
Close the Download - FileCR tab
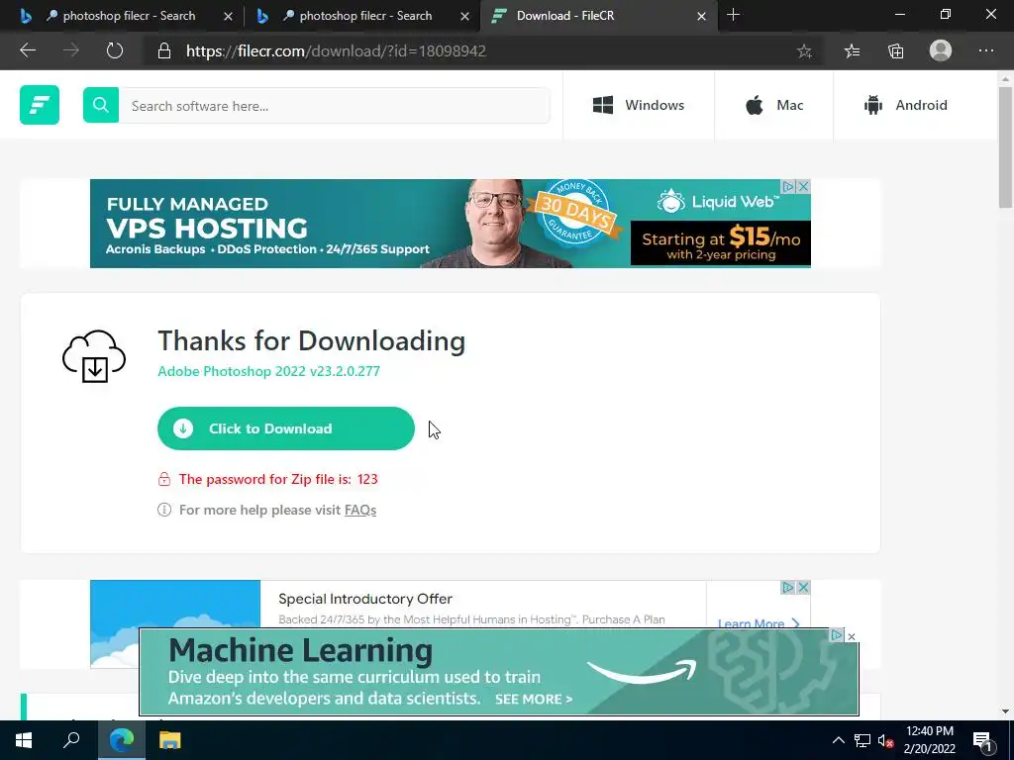(702, 16)
